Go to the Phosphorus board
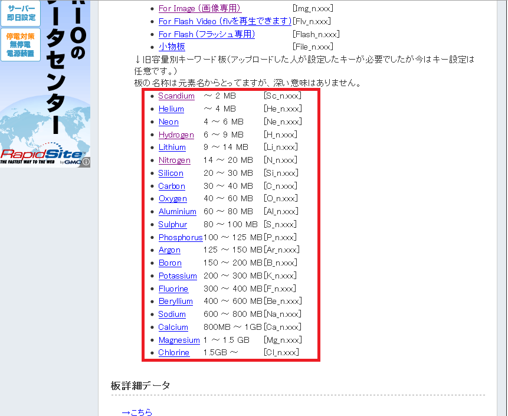Image resolution: width=508 pixels, height=416 pixels. click(x=180, y=237)
